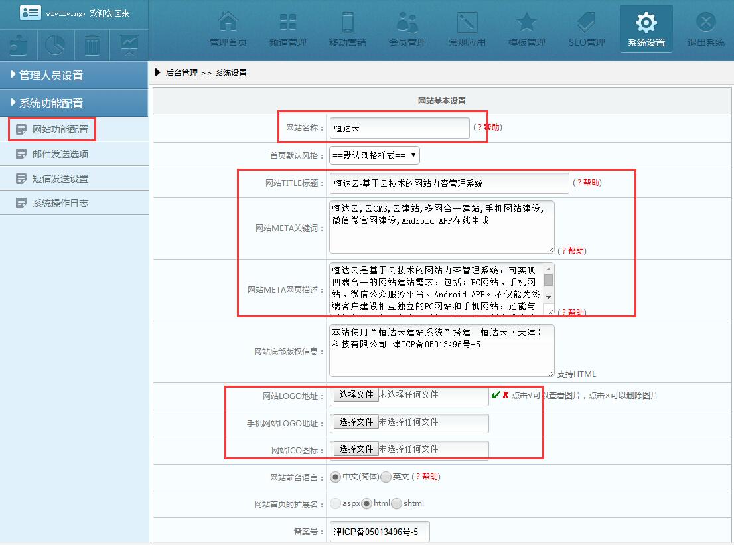Select 英文 as front-end language
The image size is (734, 545).
click(x=386, y=477)
